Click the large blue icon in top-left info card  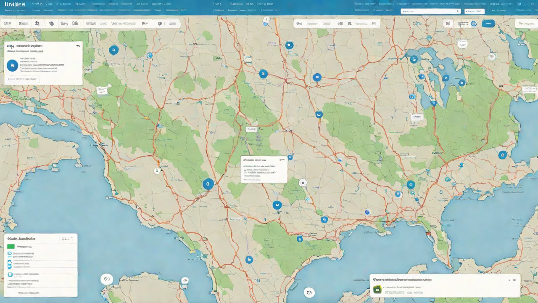12,65
